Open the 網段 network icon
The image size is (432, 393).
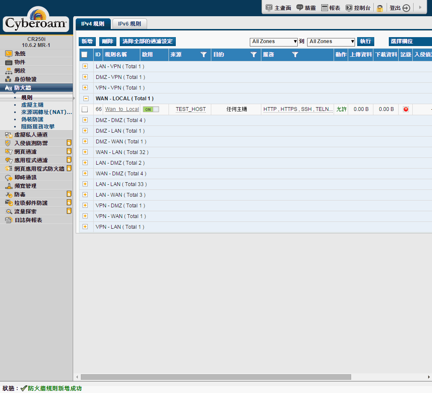coord(9,71)
